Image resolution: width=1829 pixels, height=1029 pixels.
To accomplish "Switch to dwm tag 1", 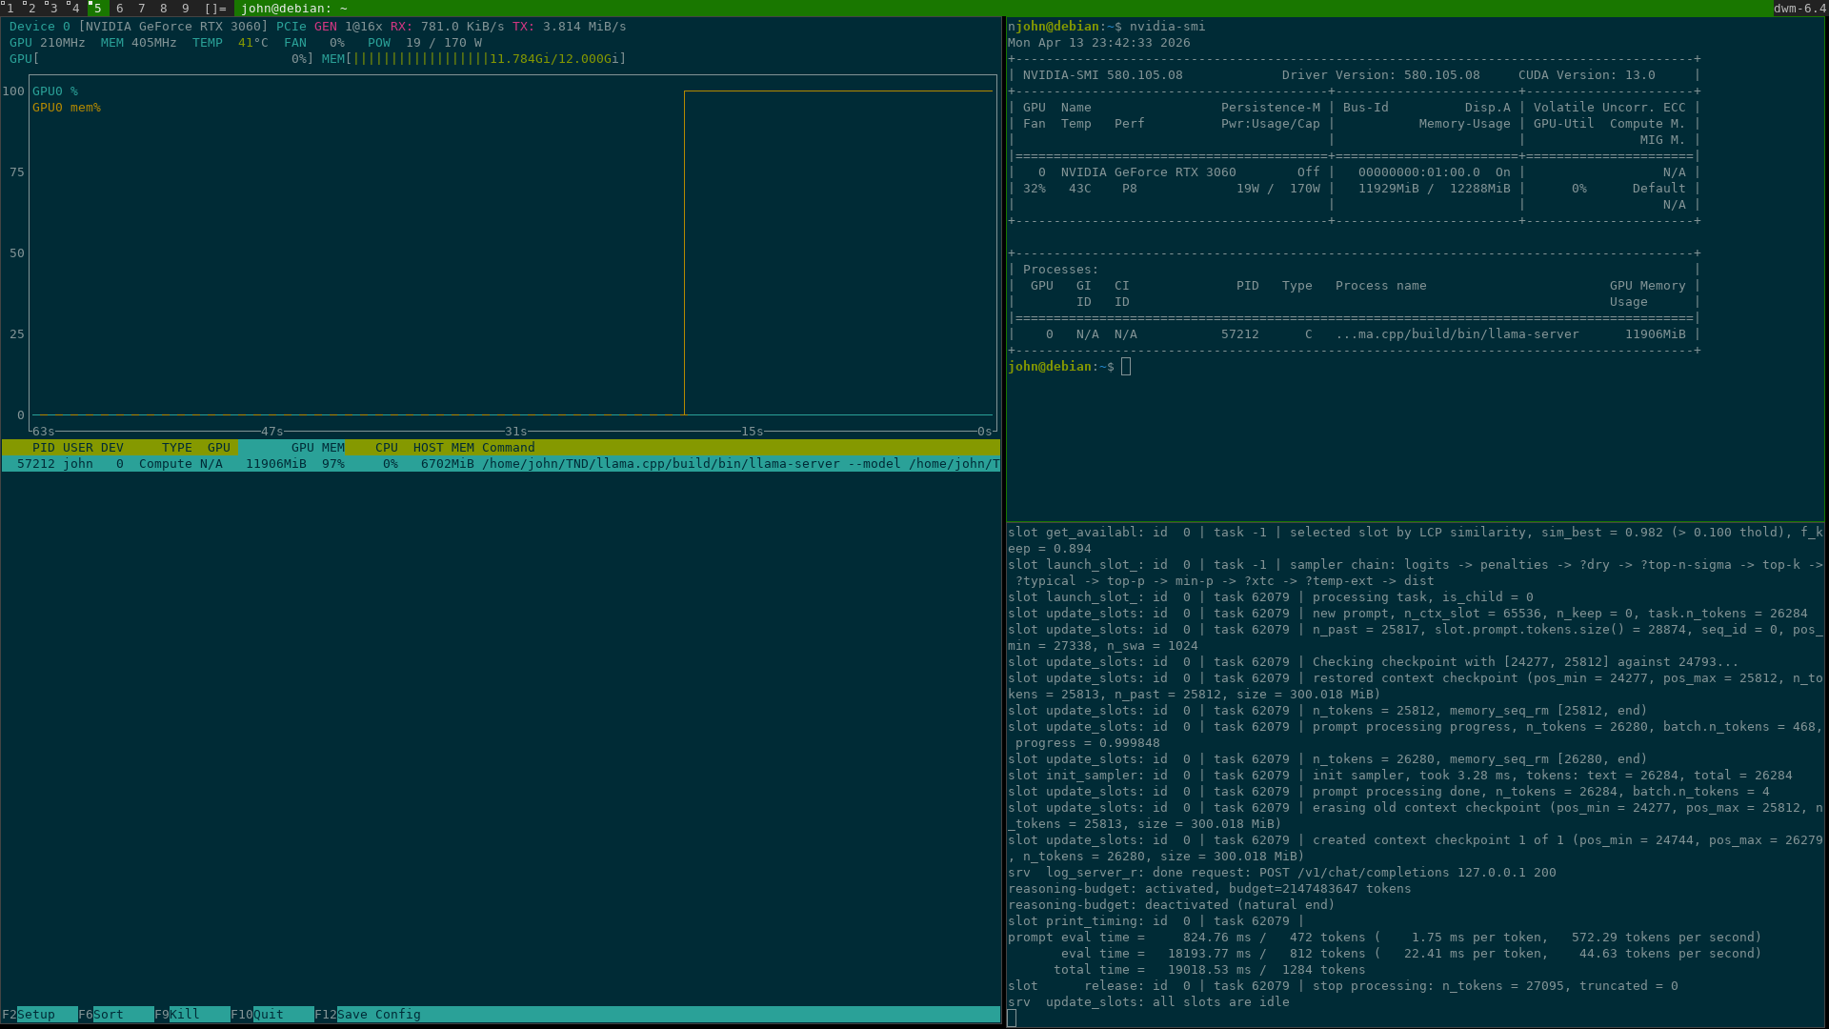I will coord(9,8).
